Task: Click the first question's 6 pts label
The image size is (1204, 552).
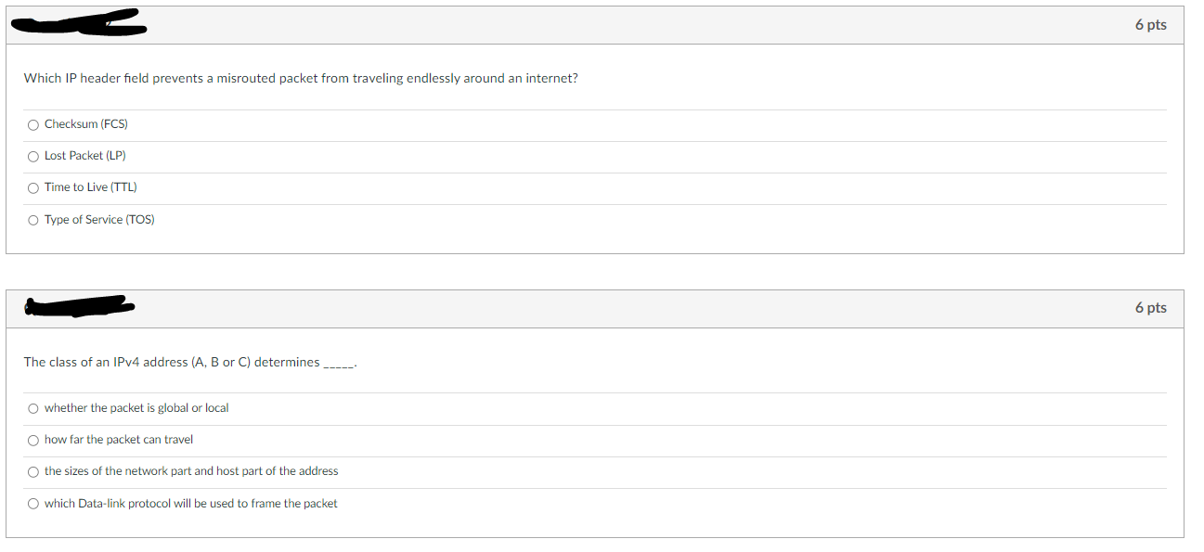Action: click(1153, 25)
